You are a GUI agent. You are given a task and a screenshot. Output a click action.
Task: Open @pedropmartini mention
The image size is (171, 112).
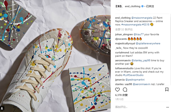pos(135,80)
